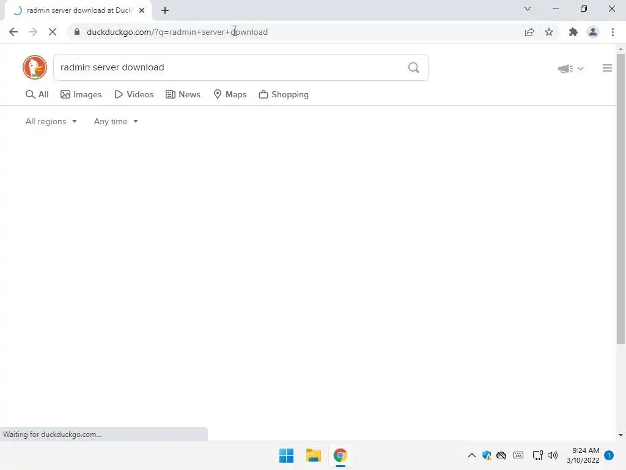This screenshot has height=470, width=626.
Task: Open a new tab
Action: coord(165,10)
